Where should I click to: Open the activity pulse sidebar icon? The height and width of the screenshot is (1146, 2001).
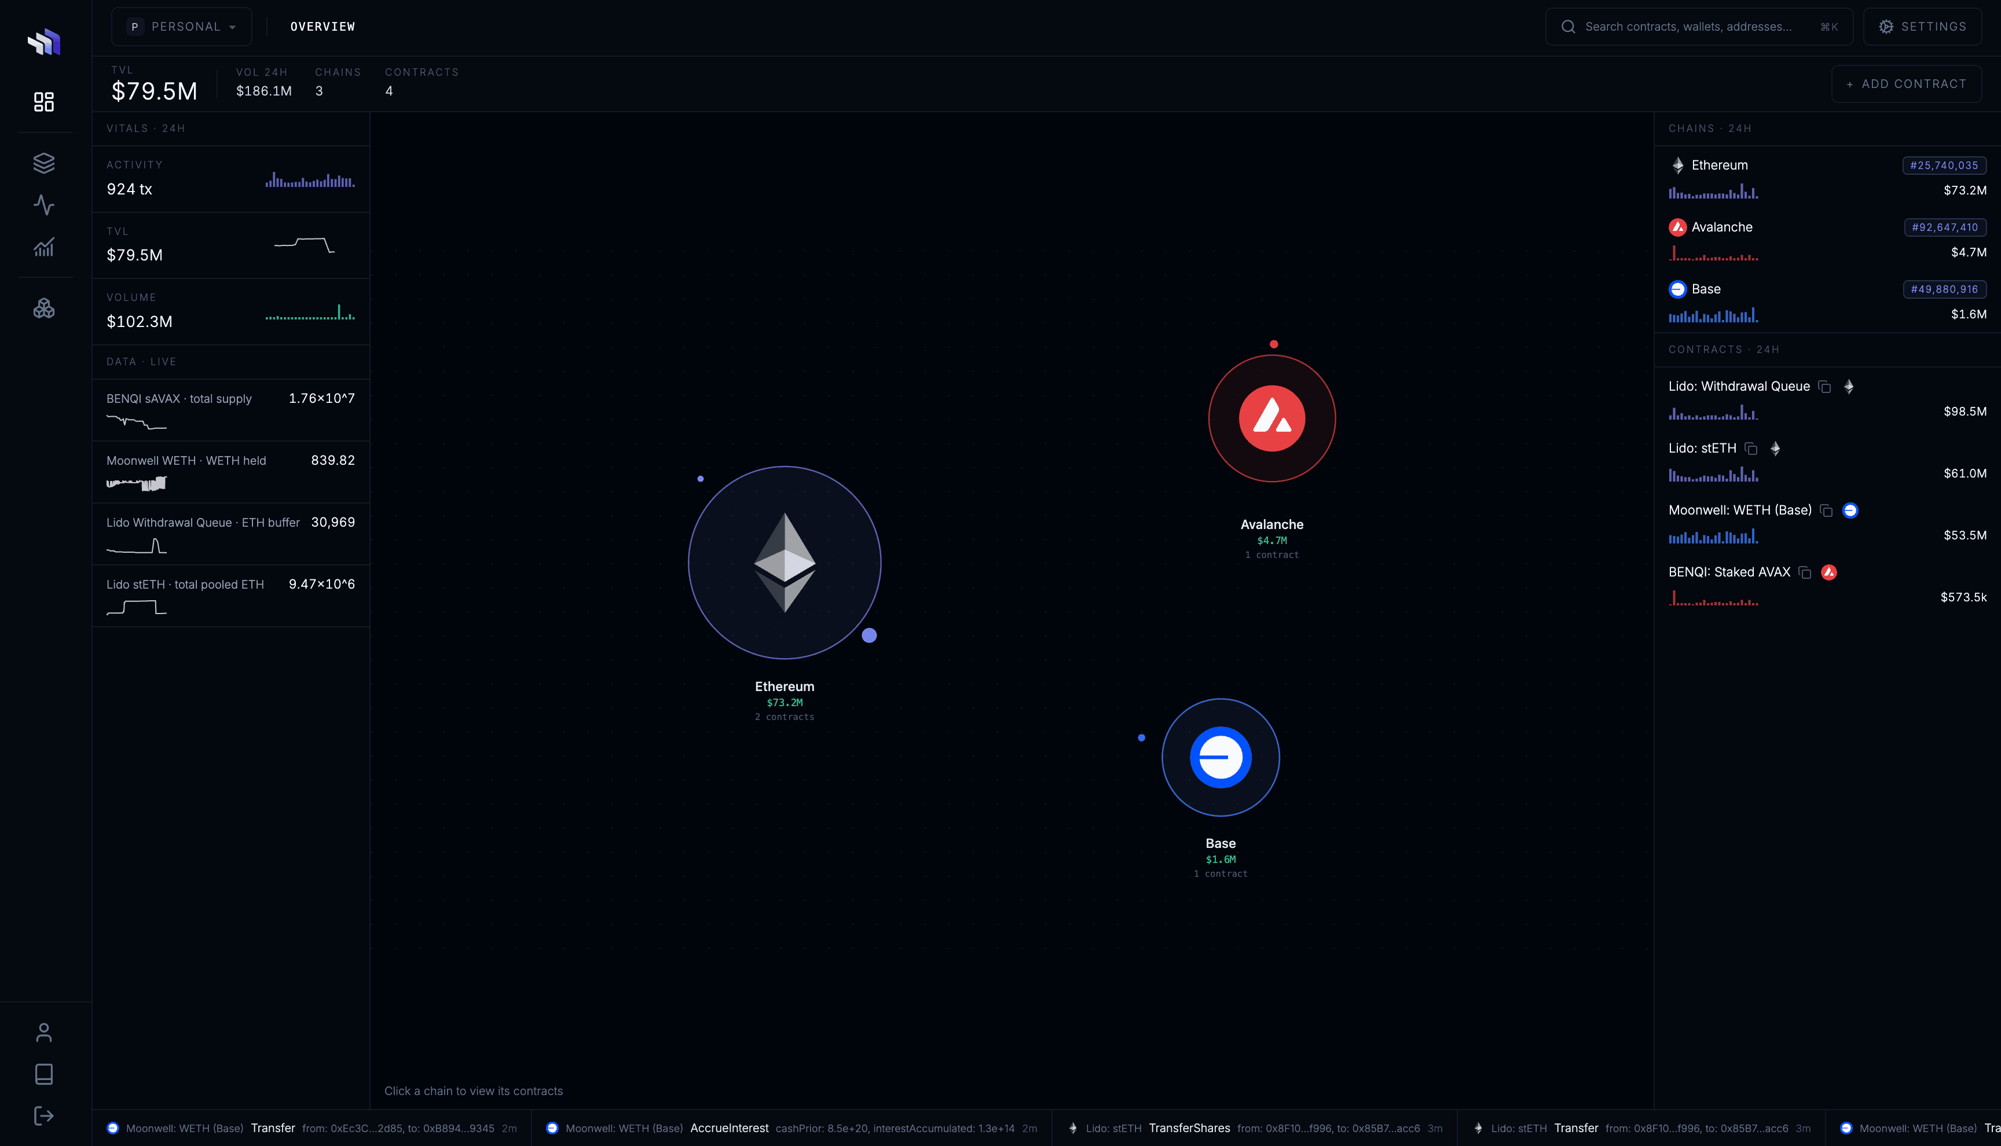pos(44,205)
